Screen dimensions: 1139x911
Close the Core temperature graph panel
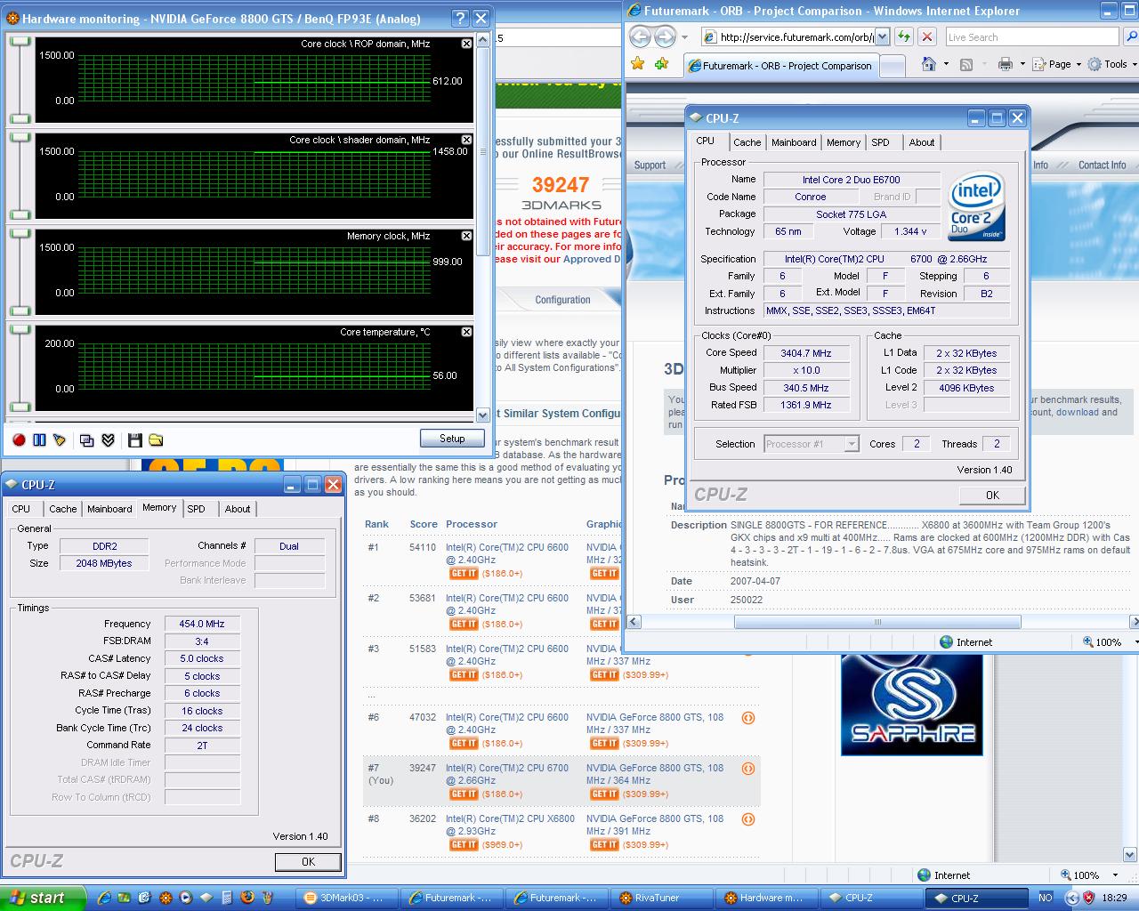[x=466, y=332]
